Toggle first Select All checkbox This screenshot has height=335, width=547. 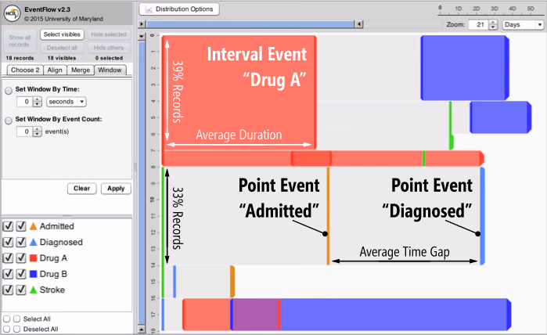click(x=6, y=319)
